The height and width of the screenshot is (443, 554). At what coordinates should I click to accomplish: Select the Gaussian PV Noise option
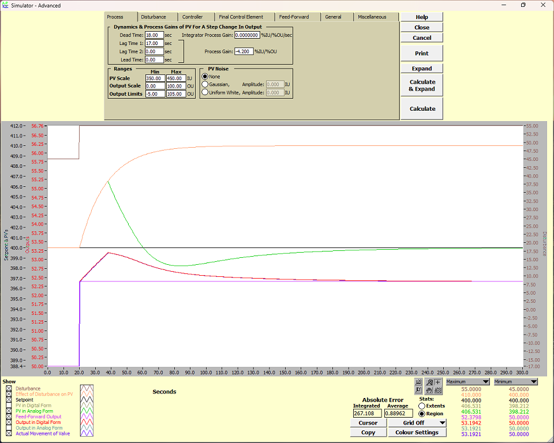(x=205, y=85)
